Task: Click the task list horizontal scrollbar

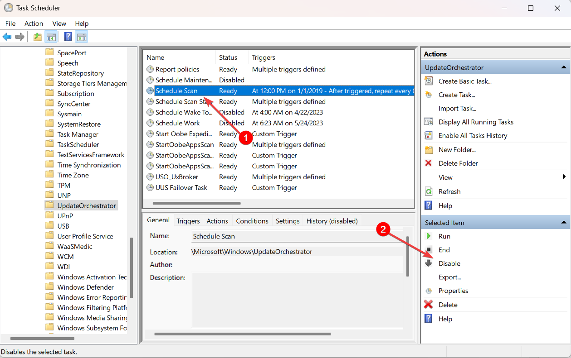Action: (196, 203)
